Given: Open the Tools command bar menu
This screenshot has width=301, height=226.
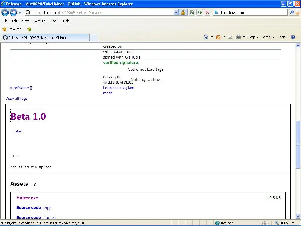Looking at the screenshot, I should click(283, 37).
